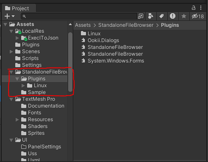This screenshot has height=162, width=208.
Task: Select the Shaders folder
Action: click(x=35, y=126)
